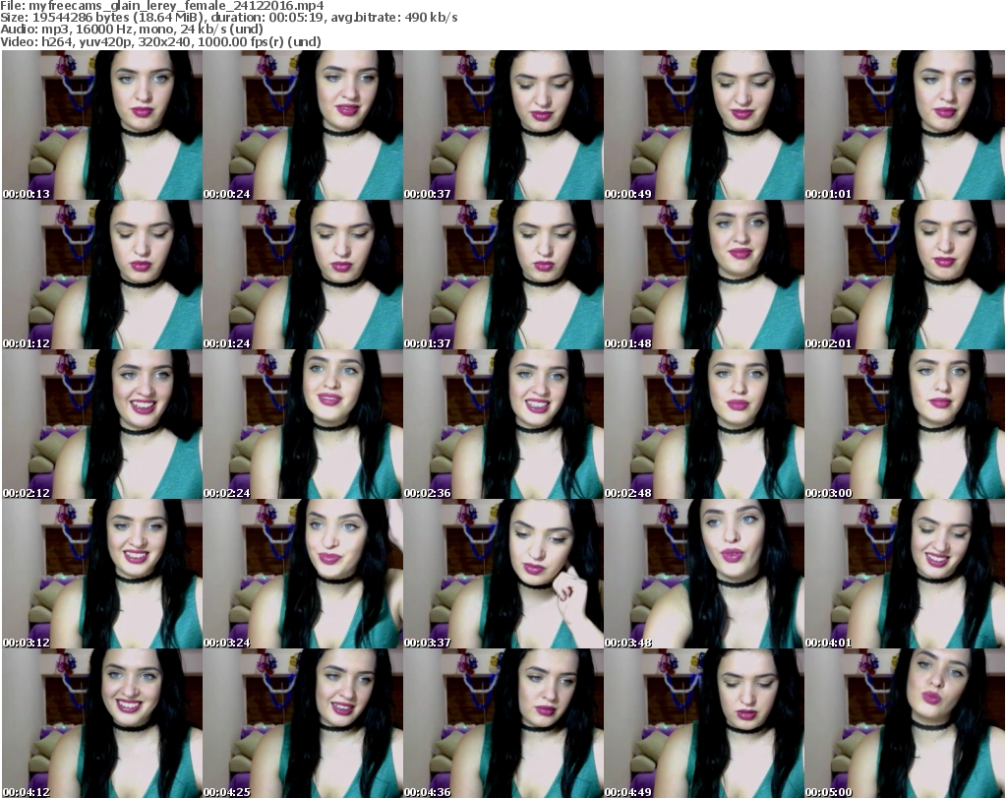Screen dimensions: 1007x798
Task: Open the frame stamped 00:05:00
Action: tap(905, 723)
